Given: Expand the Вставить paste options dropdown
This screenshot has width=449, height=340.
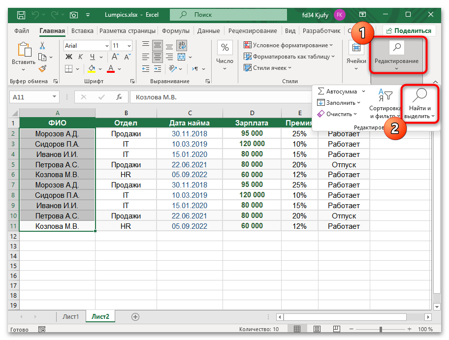Looking at the screenshot, I should (x=24, y=69).
